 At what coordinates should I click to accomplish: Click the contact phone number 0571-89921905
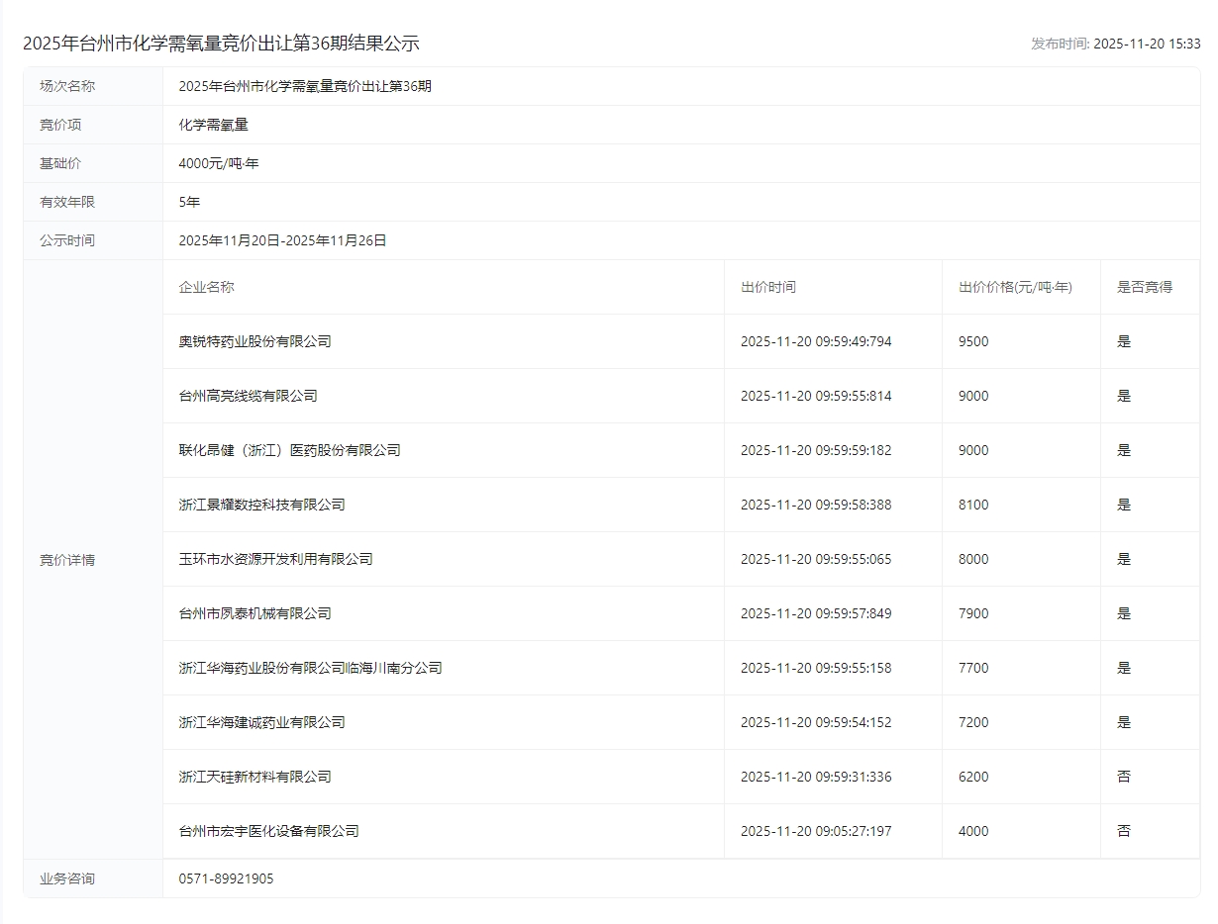pyautogui.click(x=226, y=878)
